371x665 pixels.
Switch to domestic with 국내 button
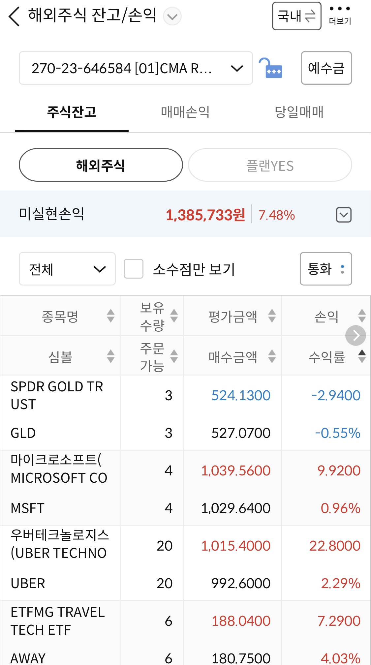pyautogui.click(x=296, y=16)
